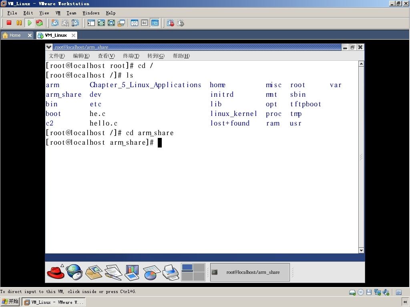The image size is (410, 307).
Task: Open the terminal window menu arrow
Action: pos(48,47)
